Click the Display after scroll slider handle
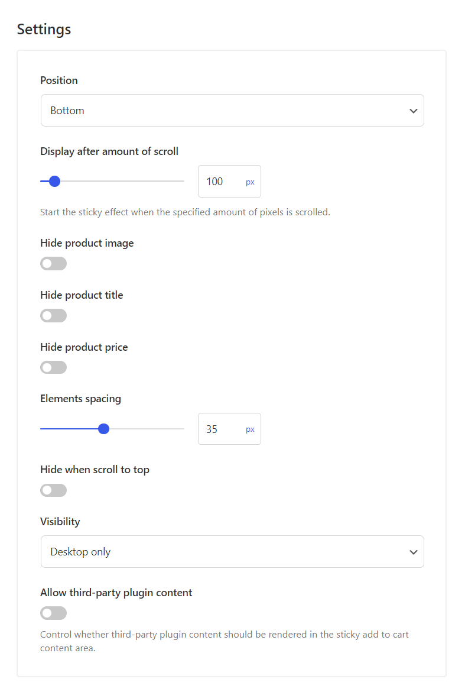This screenshot has width=465, height=695. pos(54,181)
